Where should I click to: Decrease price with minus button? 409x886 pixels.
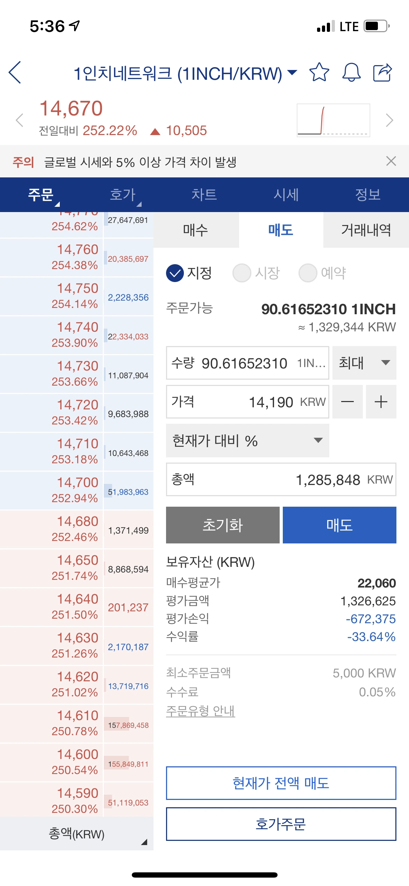[x=347, y=402]
